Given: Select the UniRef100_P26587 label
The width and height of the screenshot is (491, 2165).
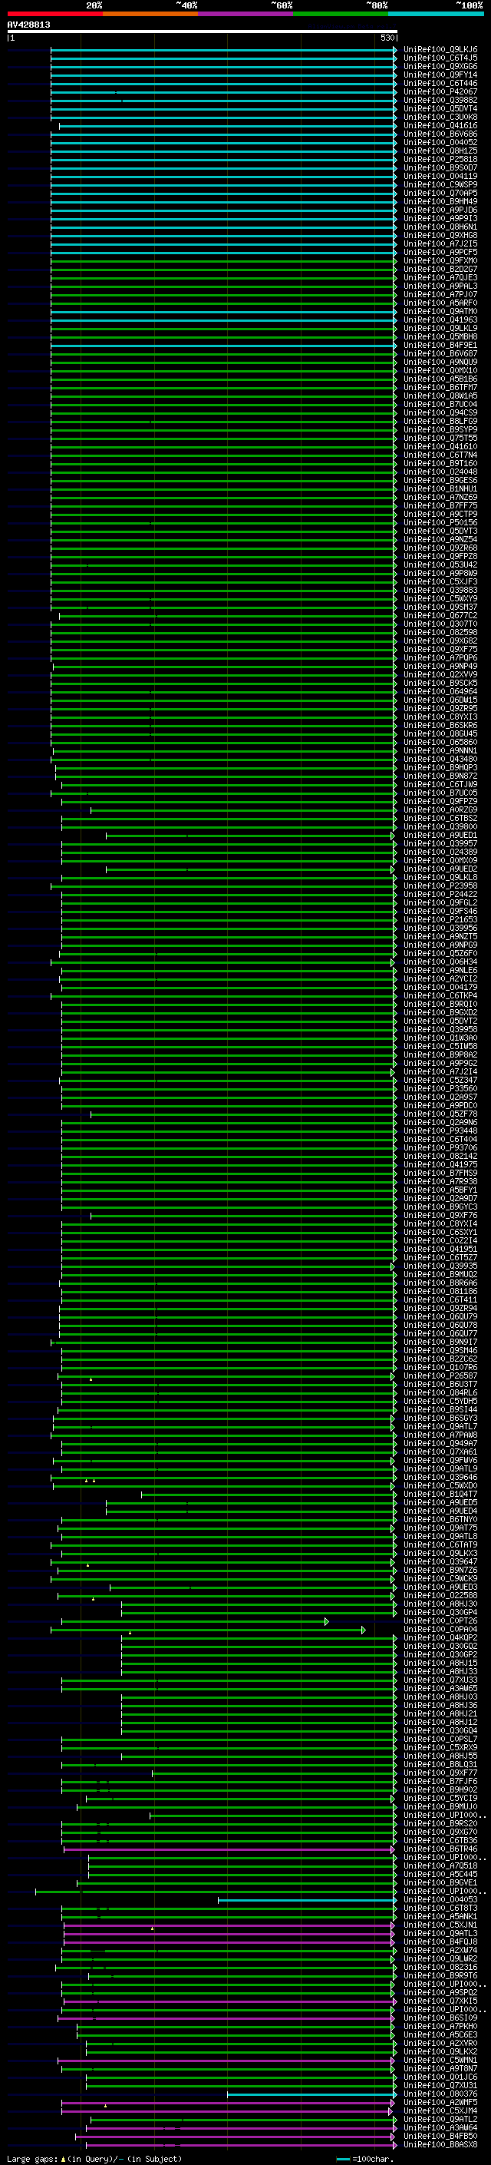Looking at the screenshot, I should click(440, 1375).
